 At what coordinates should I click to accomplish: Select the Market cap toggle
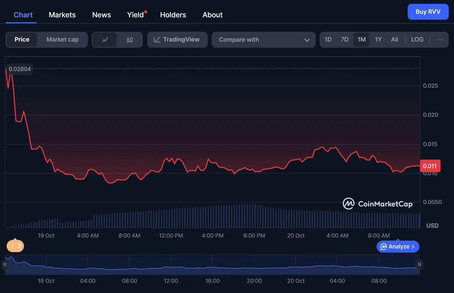tap(62, 39)
